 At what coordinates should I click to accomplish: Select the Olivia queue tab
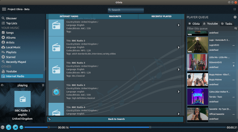[194, 24]
